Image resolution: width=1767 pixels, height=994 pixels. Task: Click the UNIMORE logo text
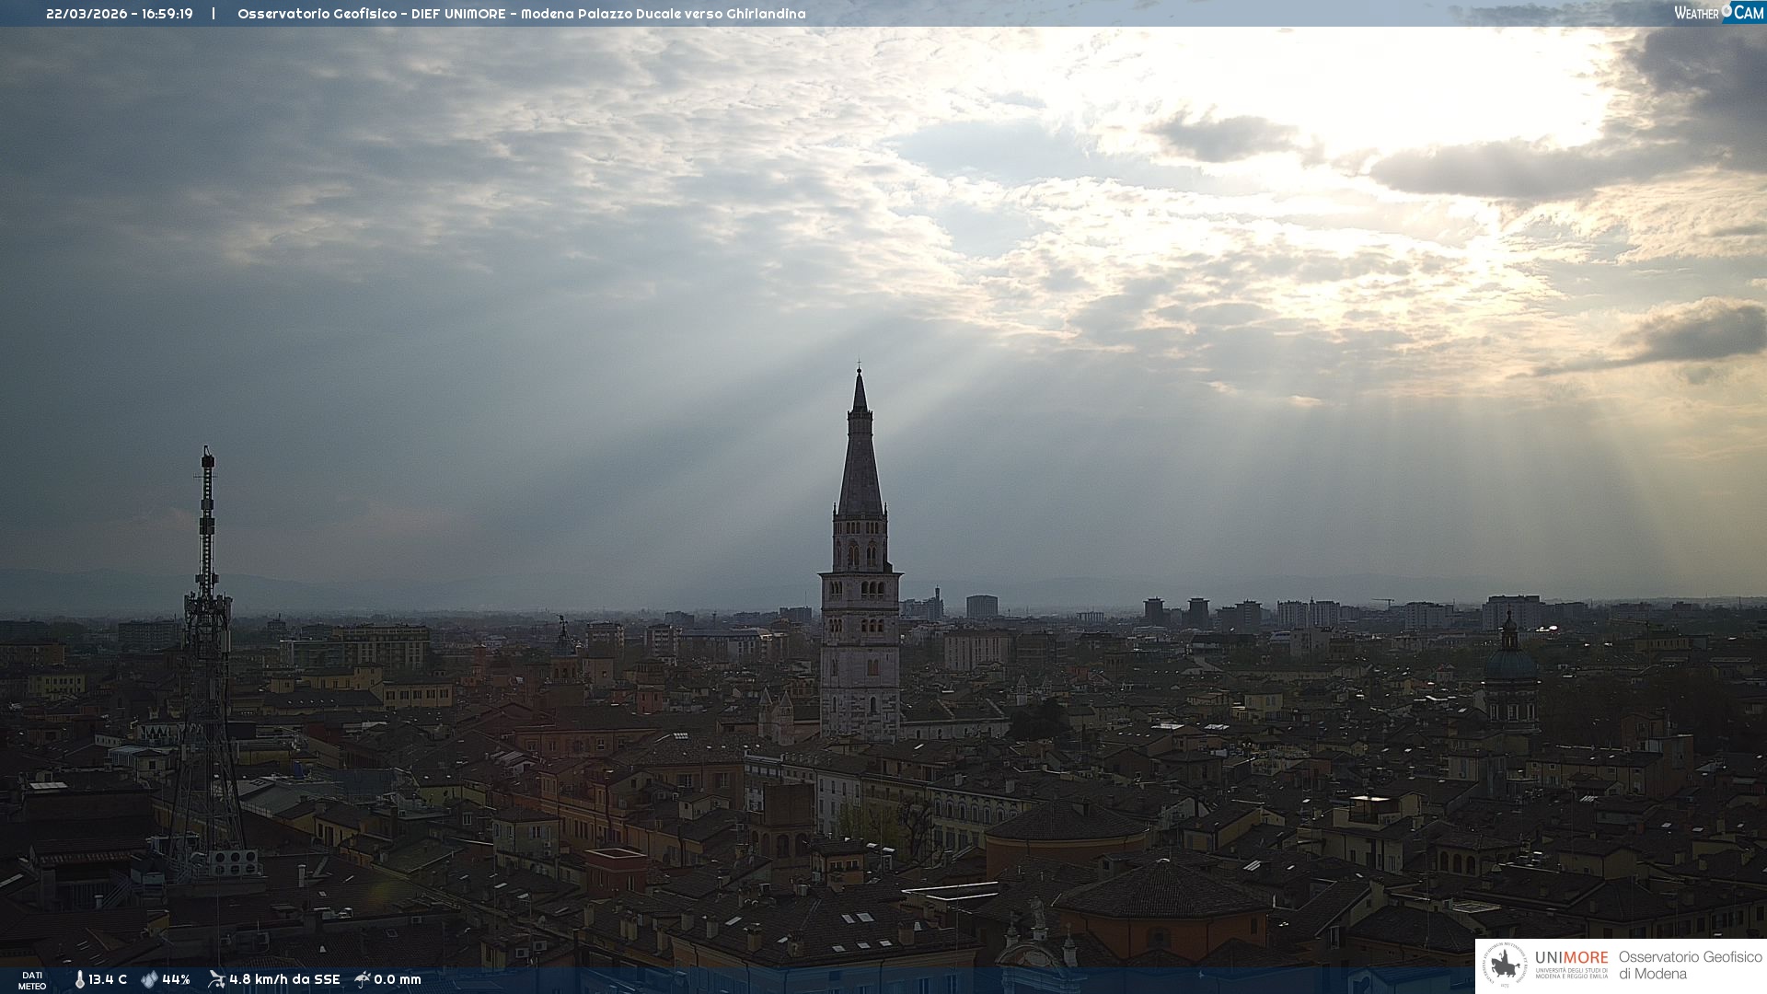[1571, 958]
